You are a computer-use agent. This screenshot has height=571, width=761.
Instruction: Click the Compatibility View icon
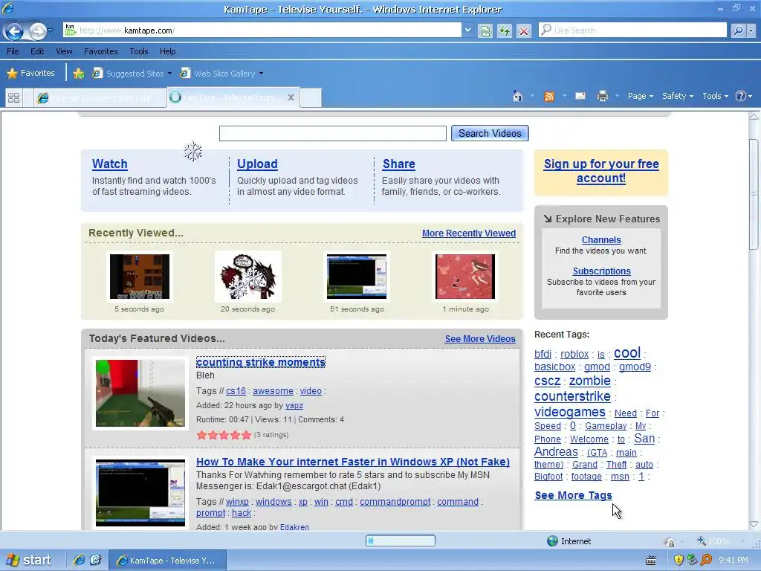485,31
